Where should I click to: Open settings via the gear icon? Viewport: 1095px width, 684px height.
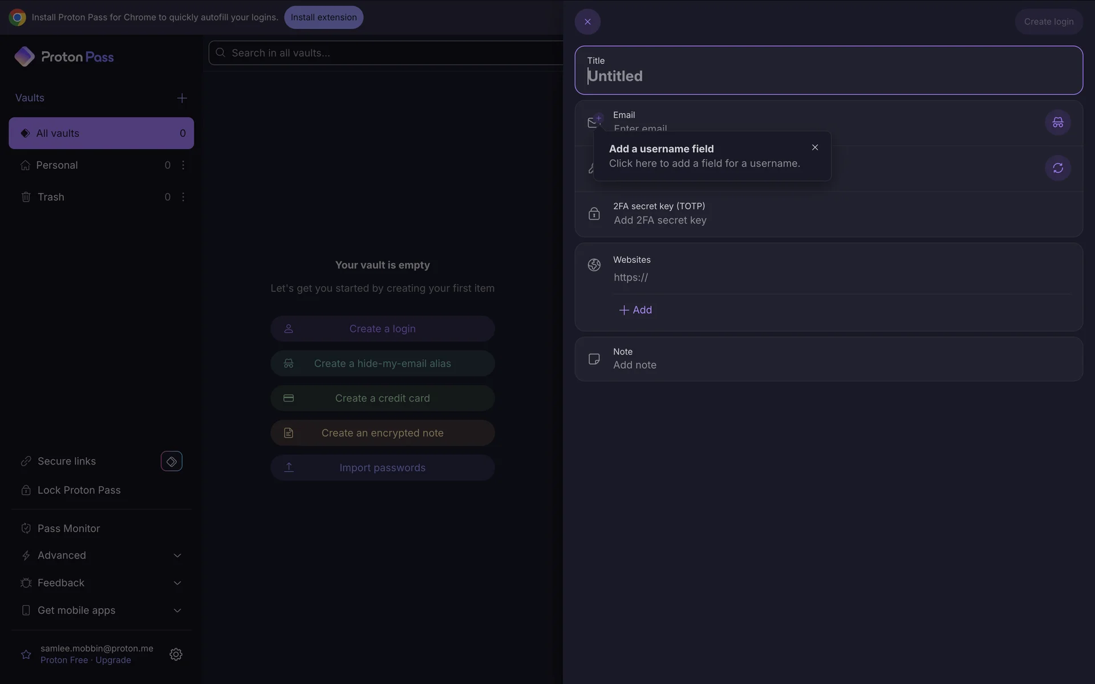[x=176, y=654]
